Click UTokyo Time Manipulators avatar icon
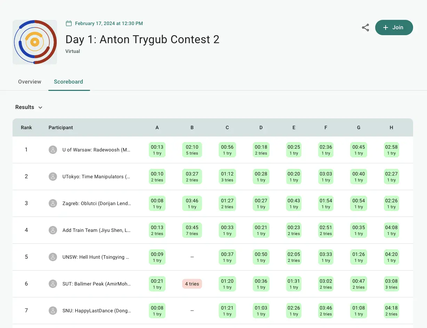427x328 pixels. (x=53, y=177)
